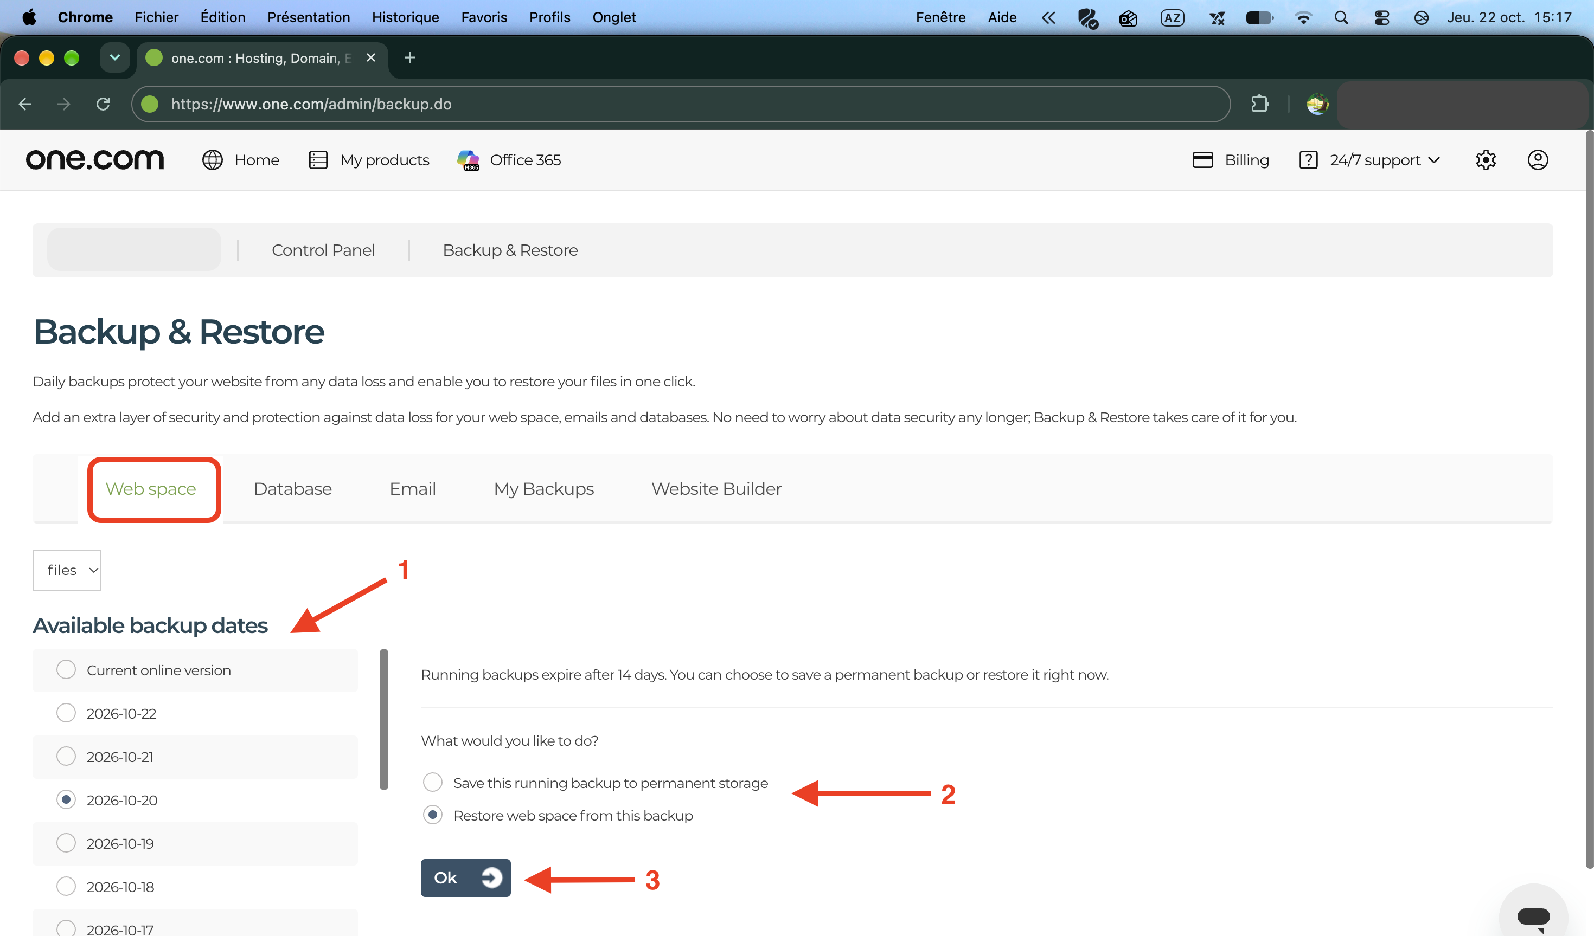Open the Wi-Fi status menu
This screenshot has width=1594, height=936.
(x=1303, y=17)
